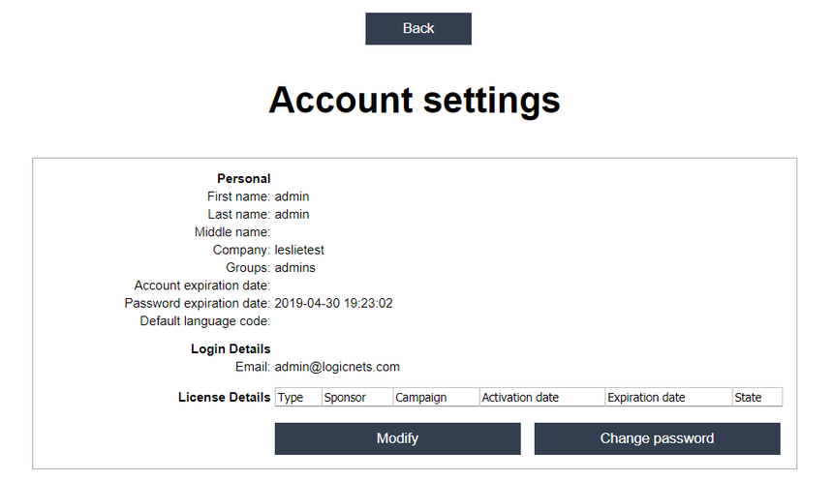The image size is (833, 482).
Task: Click the Personal section heading
Action: (x=244, y=178)
